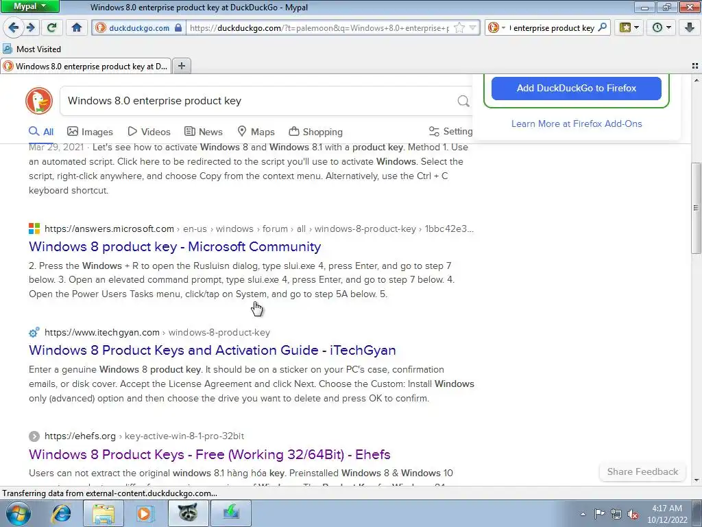Open the history clock dropdown button
The width and height of the screenshot is (702, 527).
coord(662,27)
